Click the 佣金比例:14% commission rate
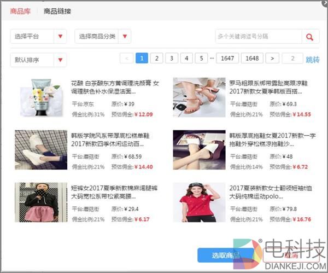Viewport: 328px width, 273px height. pos(246,167)
